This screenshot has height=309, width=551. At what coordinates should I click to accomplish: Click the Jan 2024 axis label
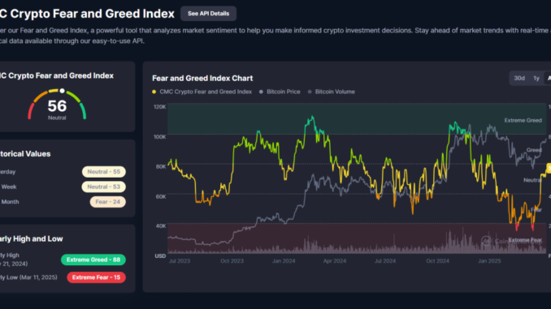[x=284, y=261]
